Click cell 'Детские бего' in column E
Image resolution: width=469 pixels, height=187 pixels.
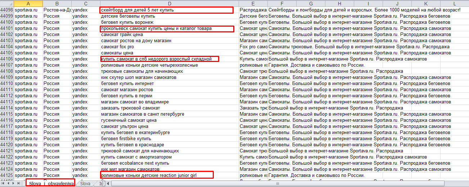253,16
